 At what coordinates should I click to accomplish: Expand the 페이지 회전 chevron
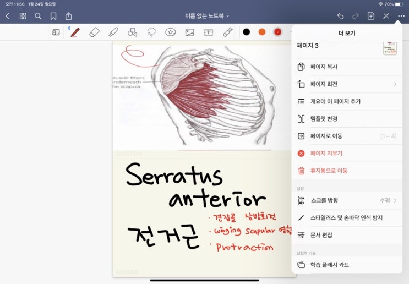tap(395, 84)
